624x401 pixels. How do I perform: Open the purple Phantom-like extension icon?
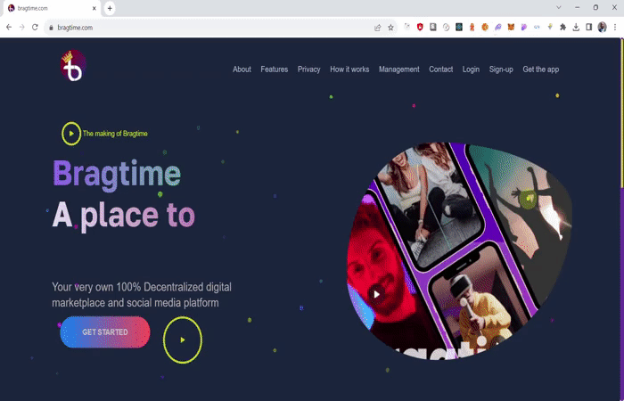point(524,27)
